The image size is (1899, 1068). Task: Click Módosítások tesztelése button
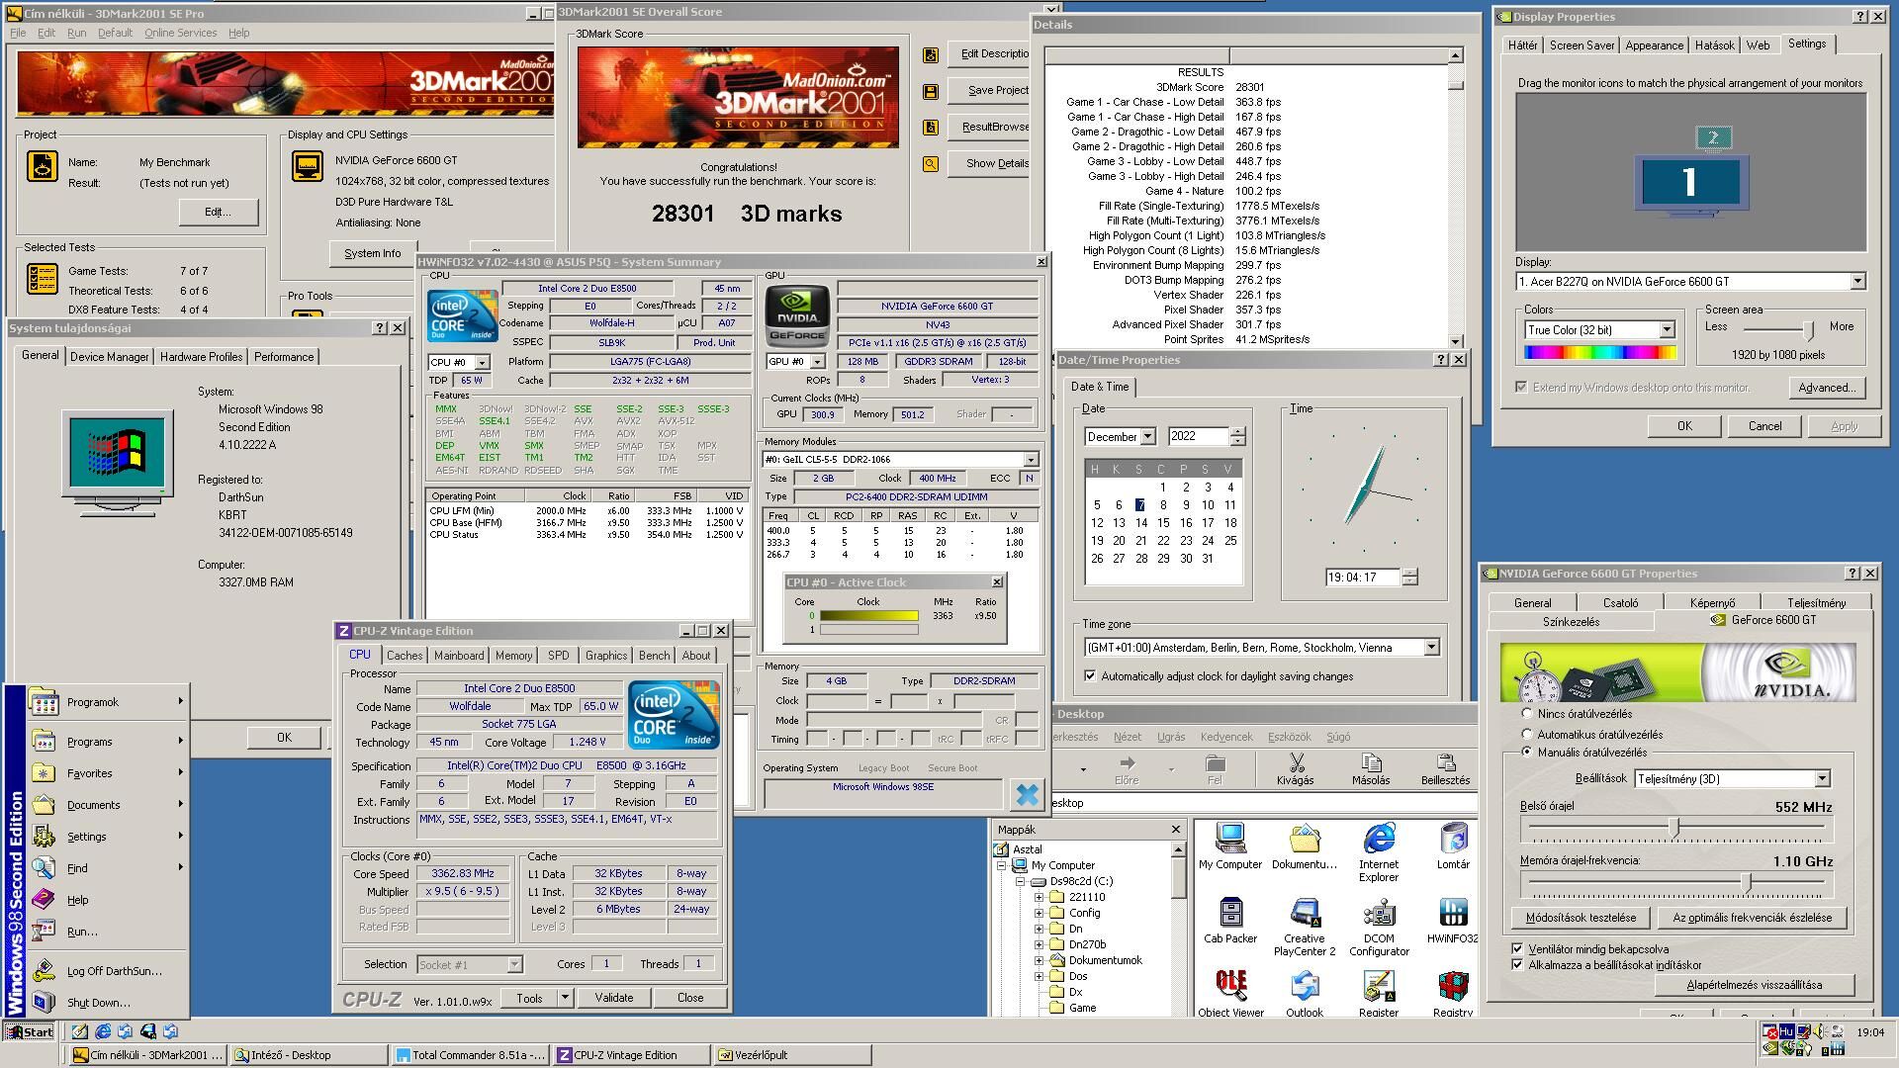pos(1581,918)
